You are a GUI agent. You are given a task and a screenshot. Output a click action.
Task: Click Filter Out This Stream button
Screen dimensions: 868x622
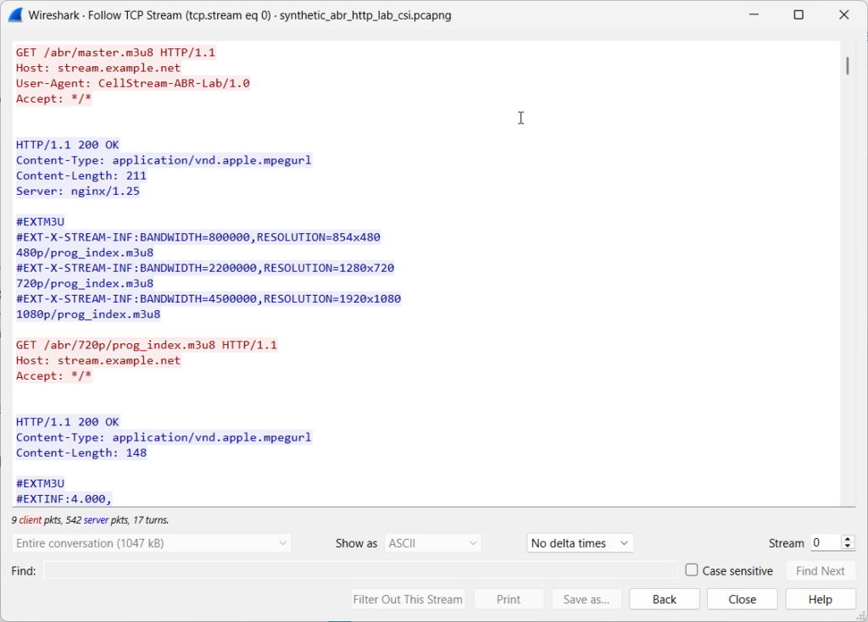(x=408, y=599)
